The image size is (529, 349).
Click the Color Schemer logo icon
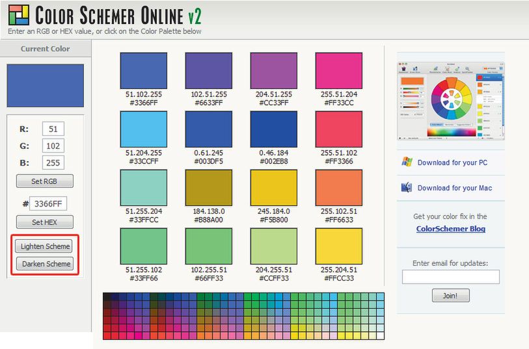point(19,15)
